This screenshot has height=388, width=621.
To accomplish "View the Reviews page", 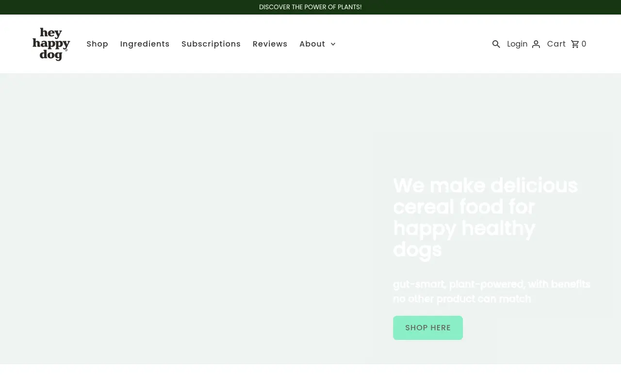I will coord(270,44).
